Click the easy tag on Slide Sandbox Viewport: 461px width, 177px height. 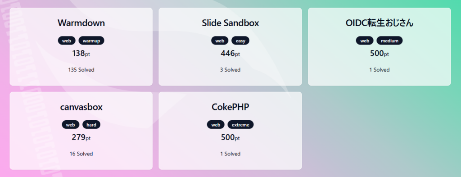click(240, 41)
